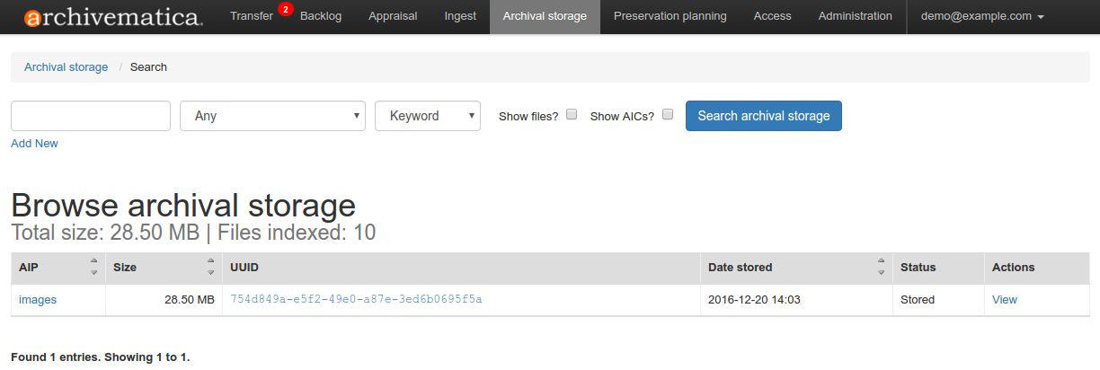The width and height of the screenshot is (1100, 370).
Task: Open the images AIP link
Action: click(38, 300)
